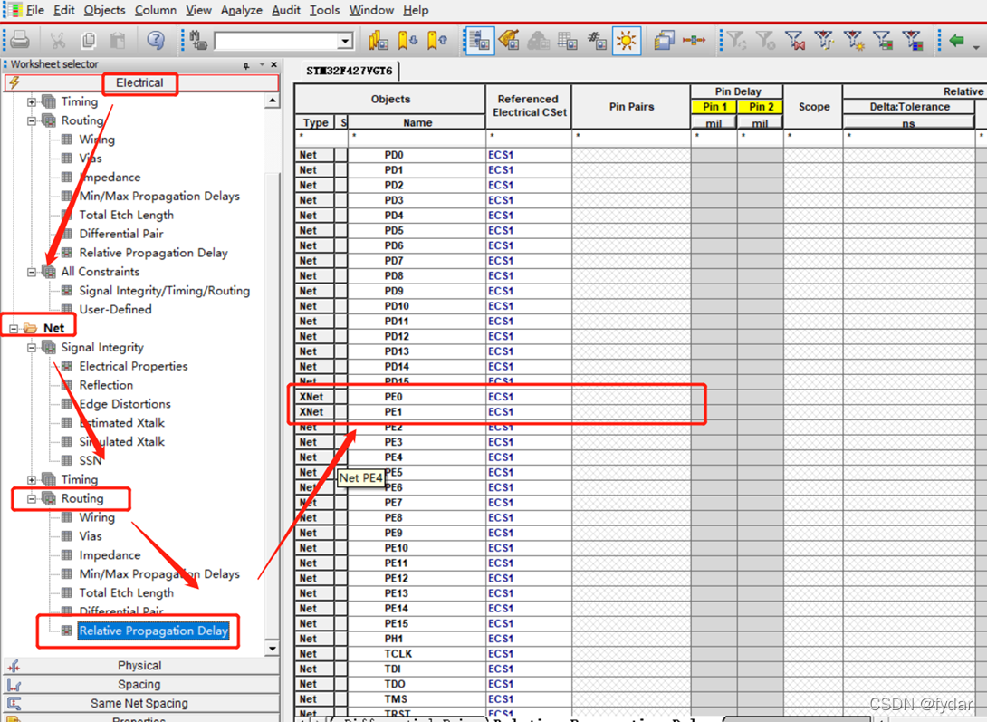This screenshot has height=722, width=987.
Task: Click the lightning bolt Electrical icon
Action: [x=15, y=82]
